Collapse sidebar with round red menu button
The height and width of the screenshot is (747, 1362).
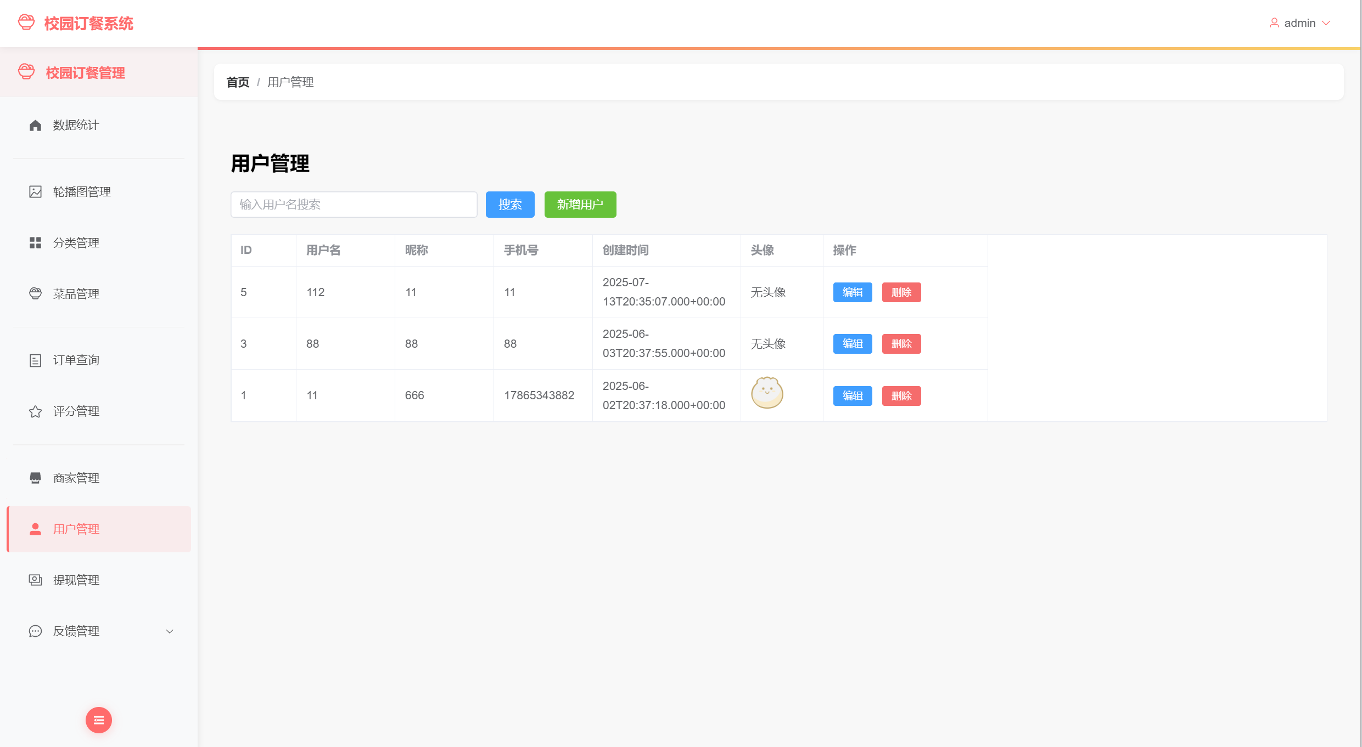coord(99,720)
